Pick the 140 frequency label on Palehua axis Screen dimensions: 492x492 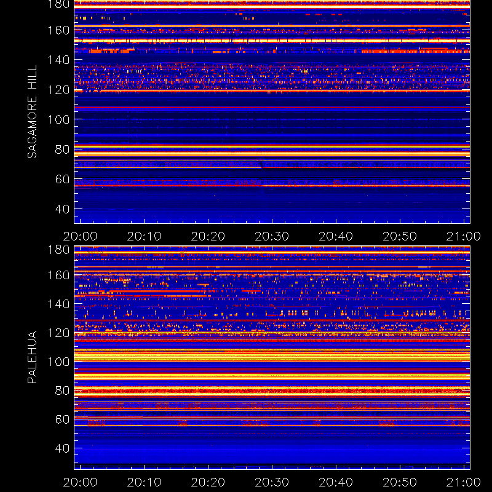pyautogui.click(x=58, y=304)
